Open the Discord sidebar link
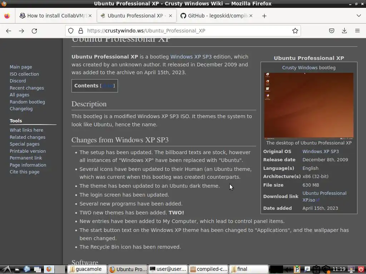This screenshot has height=274, width=366. pyautogui.click(x=18, y=81)
